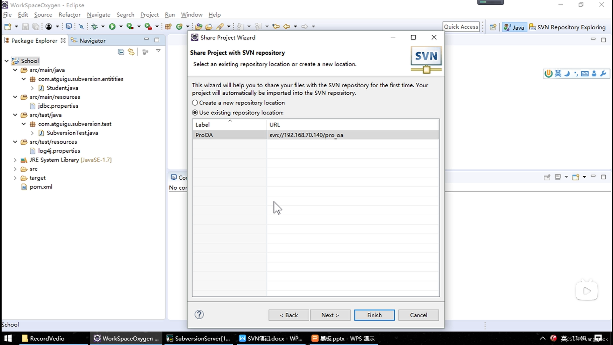Click the Next button in the wizard
This screenshot has width=613, height=345.
330,315
